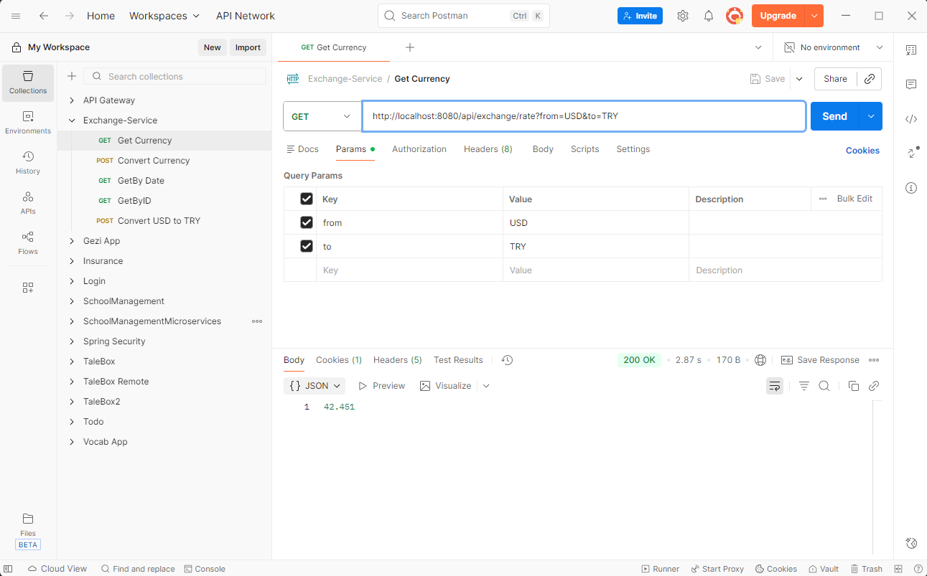
Task: Search within the response body
Action: (824, 386)
